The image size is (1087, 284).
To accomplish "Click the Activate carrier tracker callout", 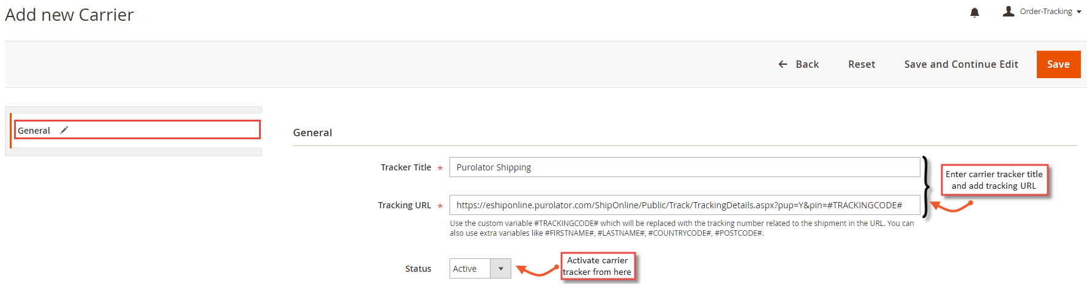I will click(x=598, y=266).
